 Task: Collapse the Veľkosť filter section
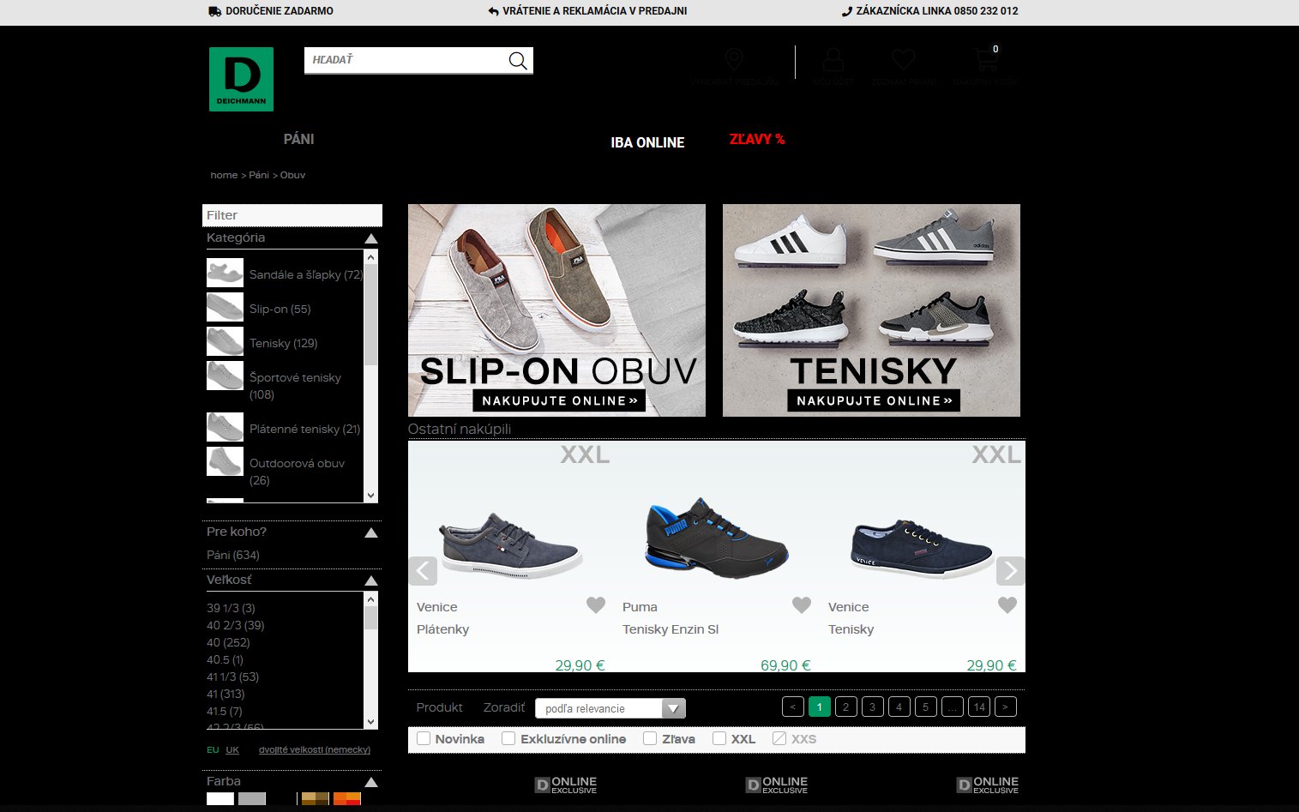tap(371, 580)
